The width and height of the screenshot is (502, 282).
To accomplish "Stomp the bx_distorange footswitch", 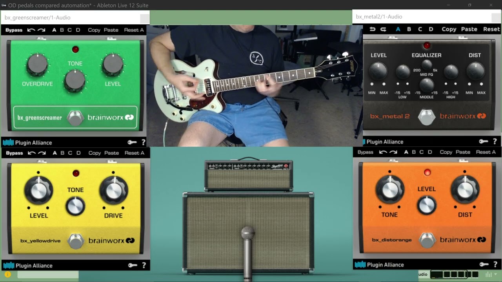I will (427, 240).
